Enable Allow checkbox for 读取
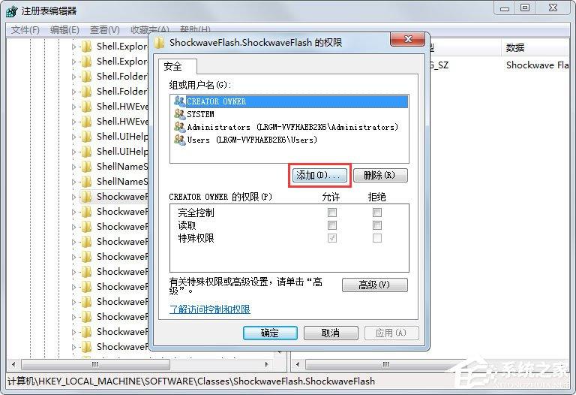Viewport: 576px width, 395px height. 332,225
